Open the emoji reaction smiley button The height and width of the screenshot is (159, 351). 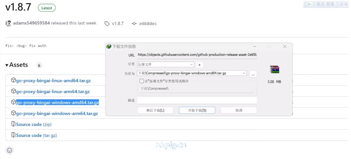10,150
